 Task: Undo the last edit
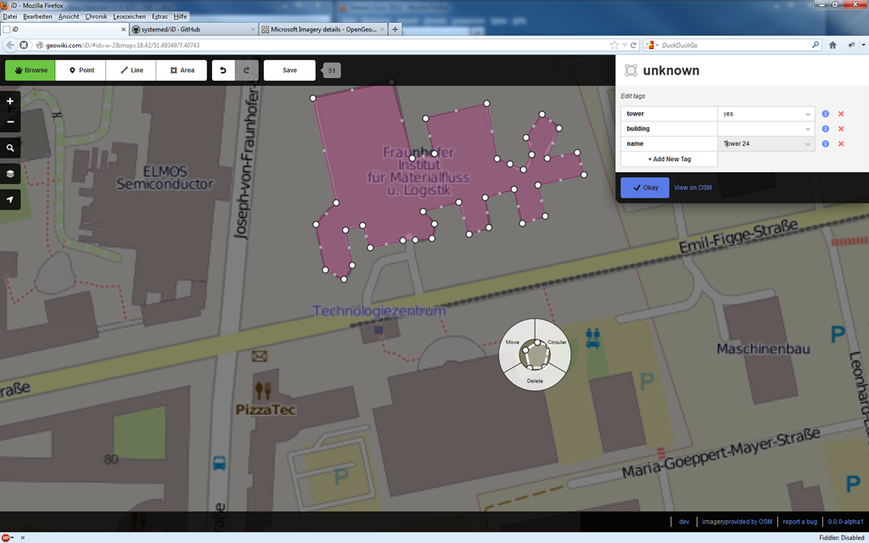click(223, 70)
